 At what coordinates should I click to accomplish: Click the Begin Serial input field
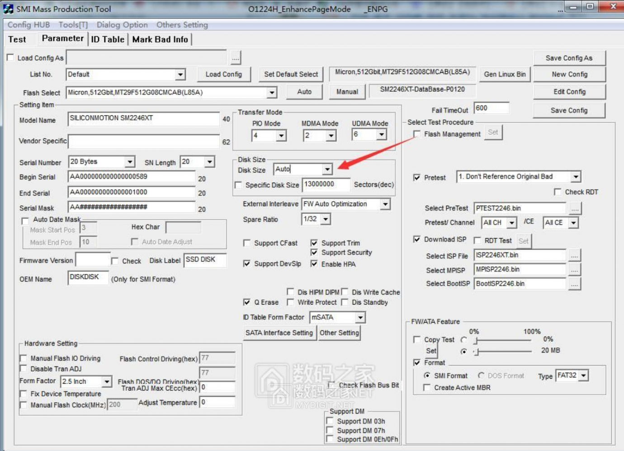pyautogui.click(x=132, y=177)
